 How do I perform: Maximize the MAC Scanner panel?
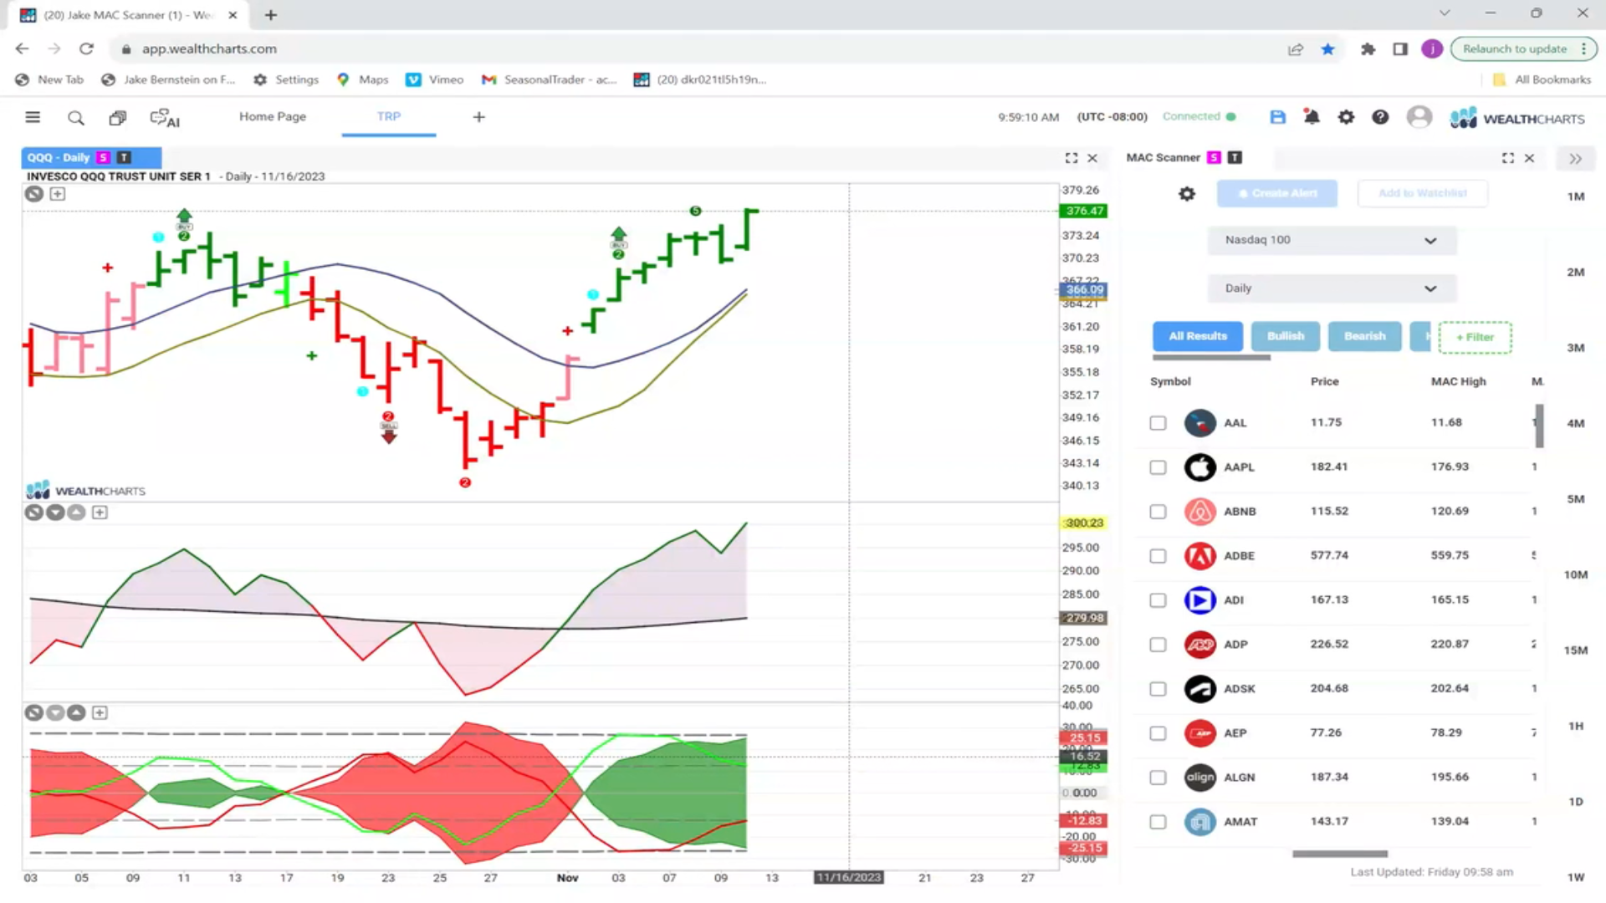(1508, 158)
